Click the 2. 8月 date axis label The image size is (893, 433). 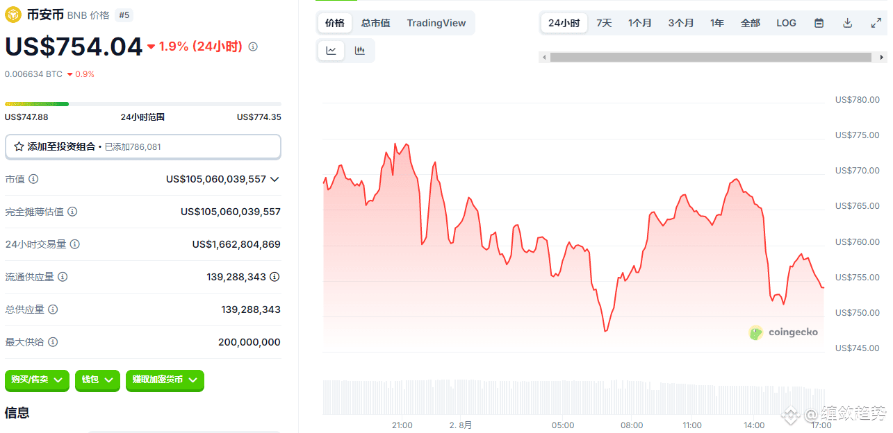(x=461, y=425)
